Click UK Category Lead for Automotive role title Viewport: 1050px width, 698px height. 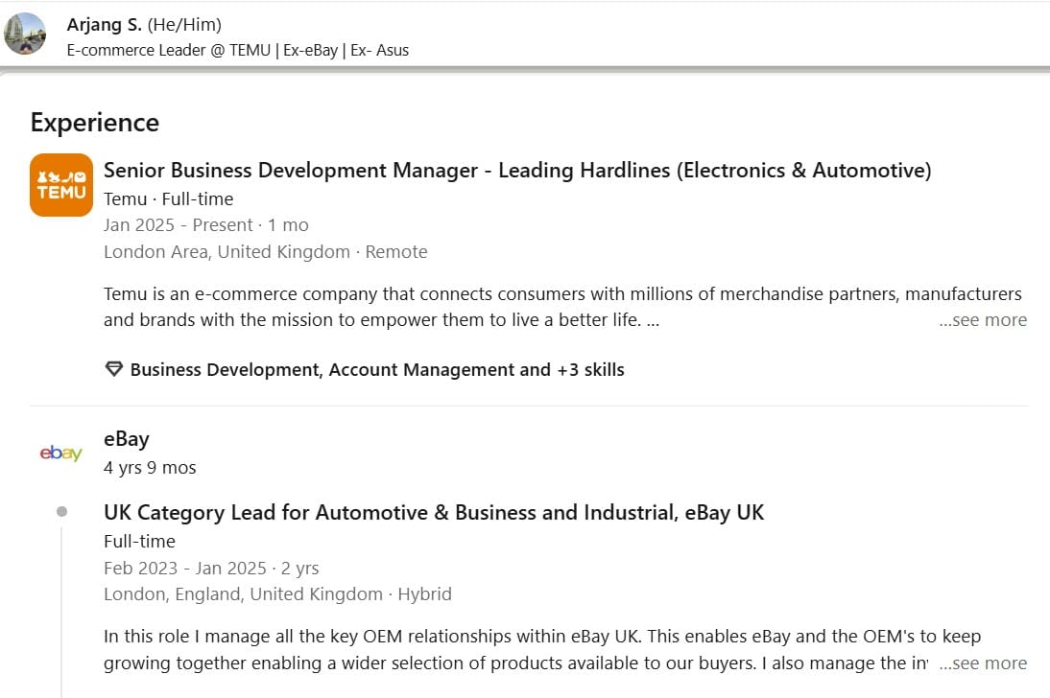[434, 513]
